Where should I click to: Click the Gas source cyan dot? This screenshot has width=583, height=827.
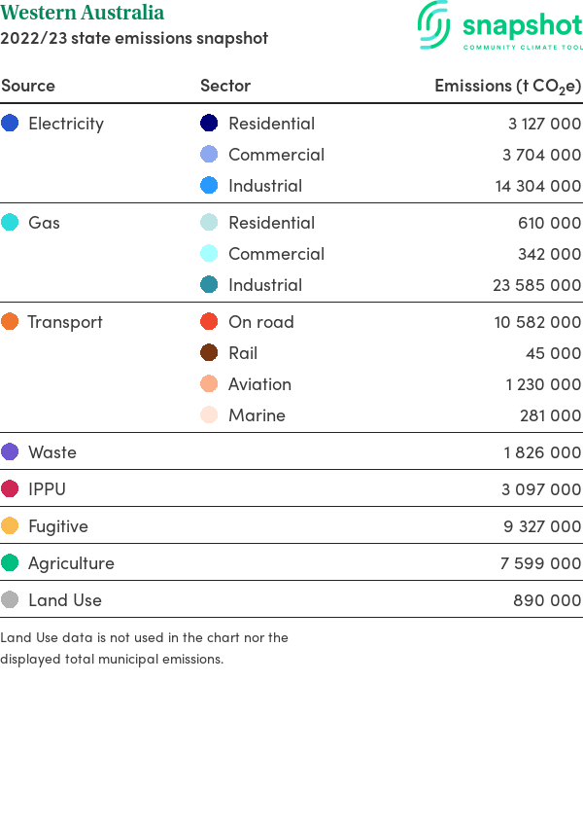(10, 222)
